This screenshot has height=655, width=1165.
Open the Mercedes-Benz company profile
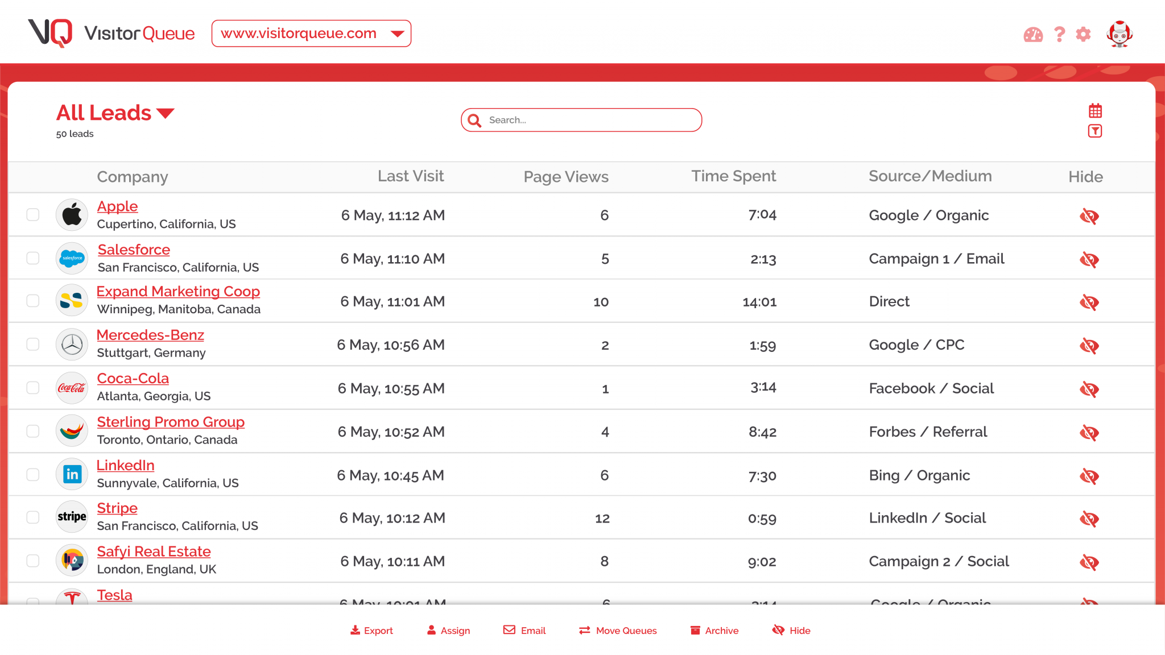click(x=150, y=335)
